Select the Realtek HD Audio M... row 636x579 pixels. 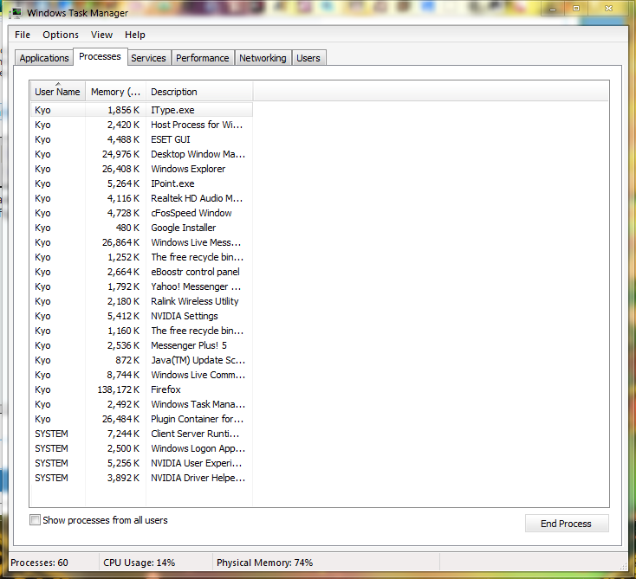coord(141,198)
